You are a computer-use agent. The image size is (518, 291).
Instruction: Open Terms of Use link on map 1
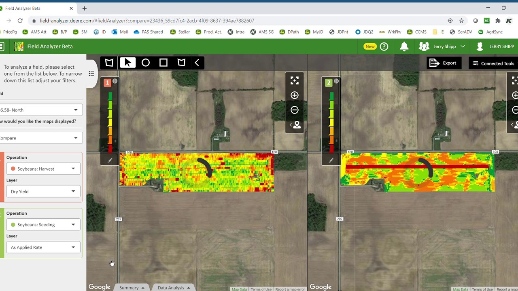pos(261,289)
